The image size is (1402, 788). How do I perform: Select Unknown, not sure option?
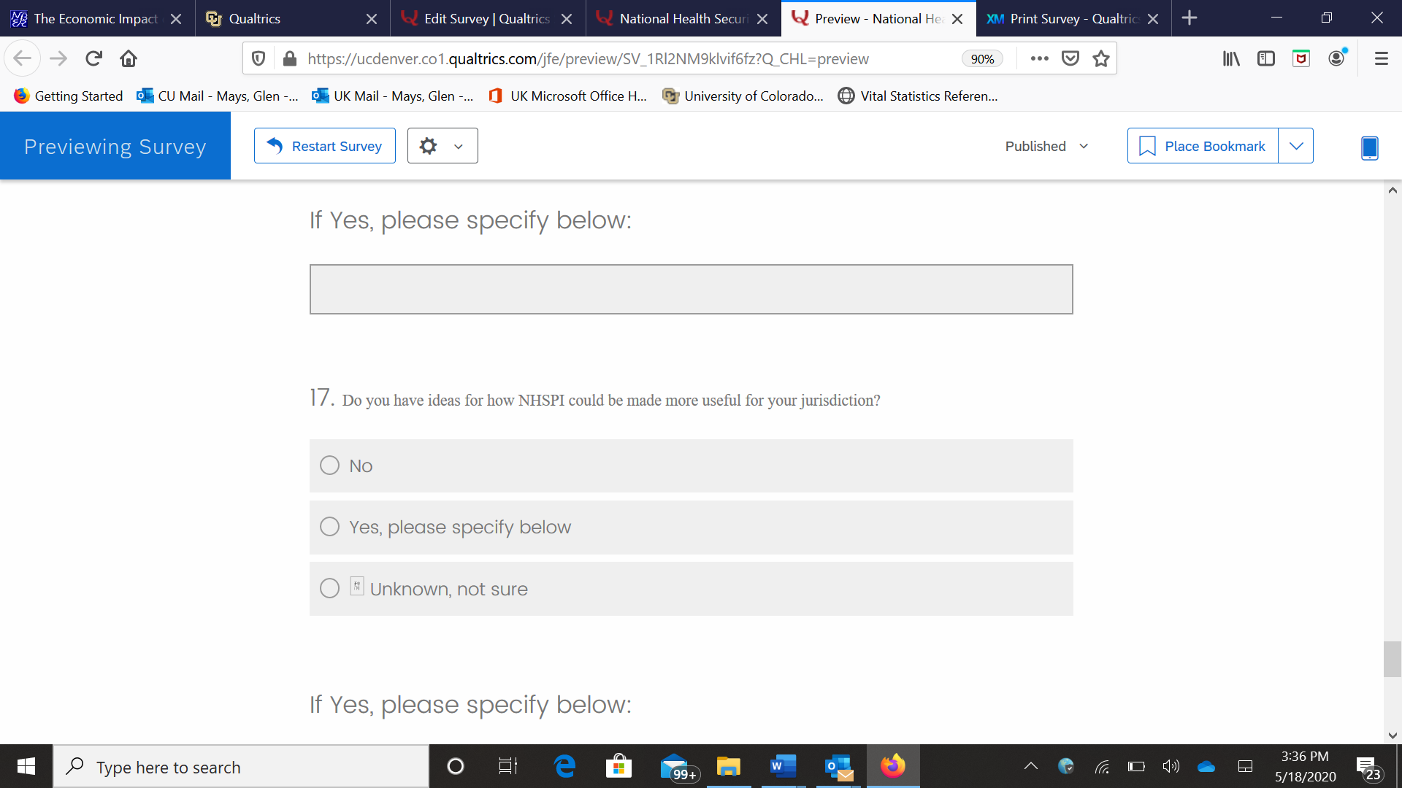330,588
